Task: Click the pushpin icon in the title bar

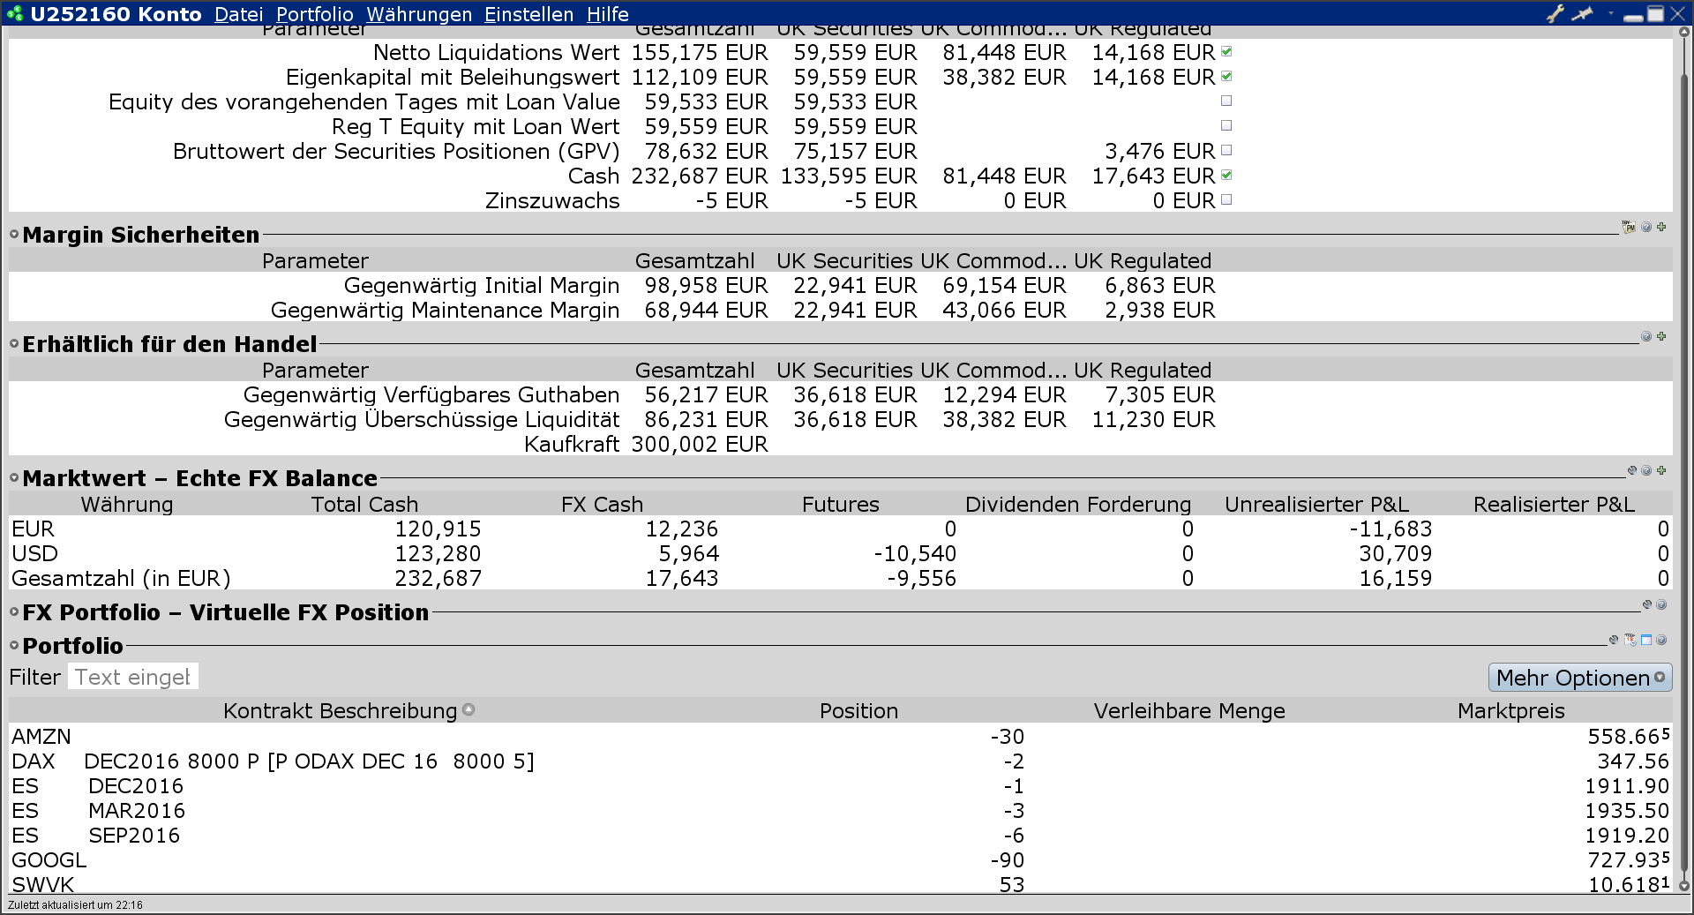Action: click(1583, 13)
